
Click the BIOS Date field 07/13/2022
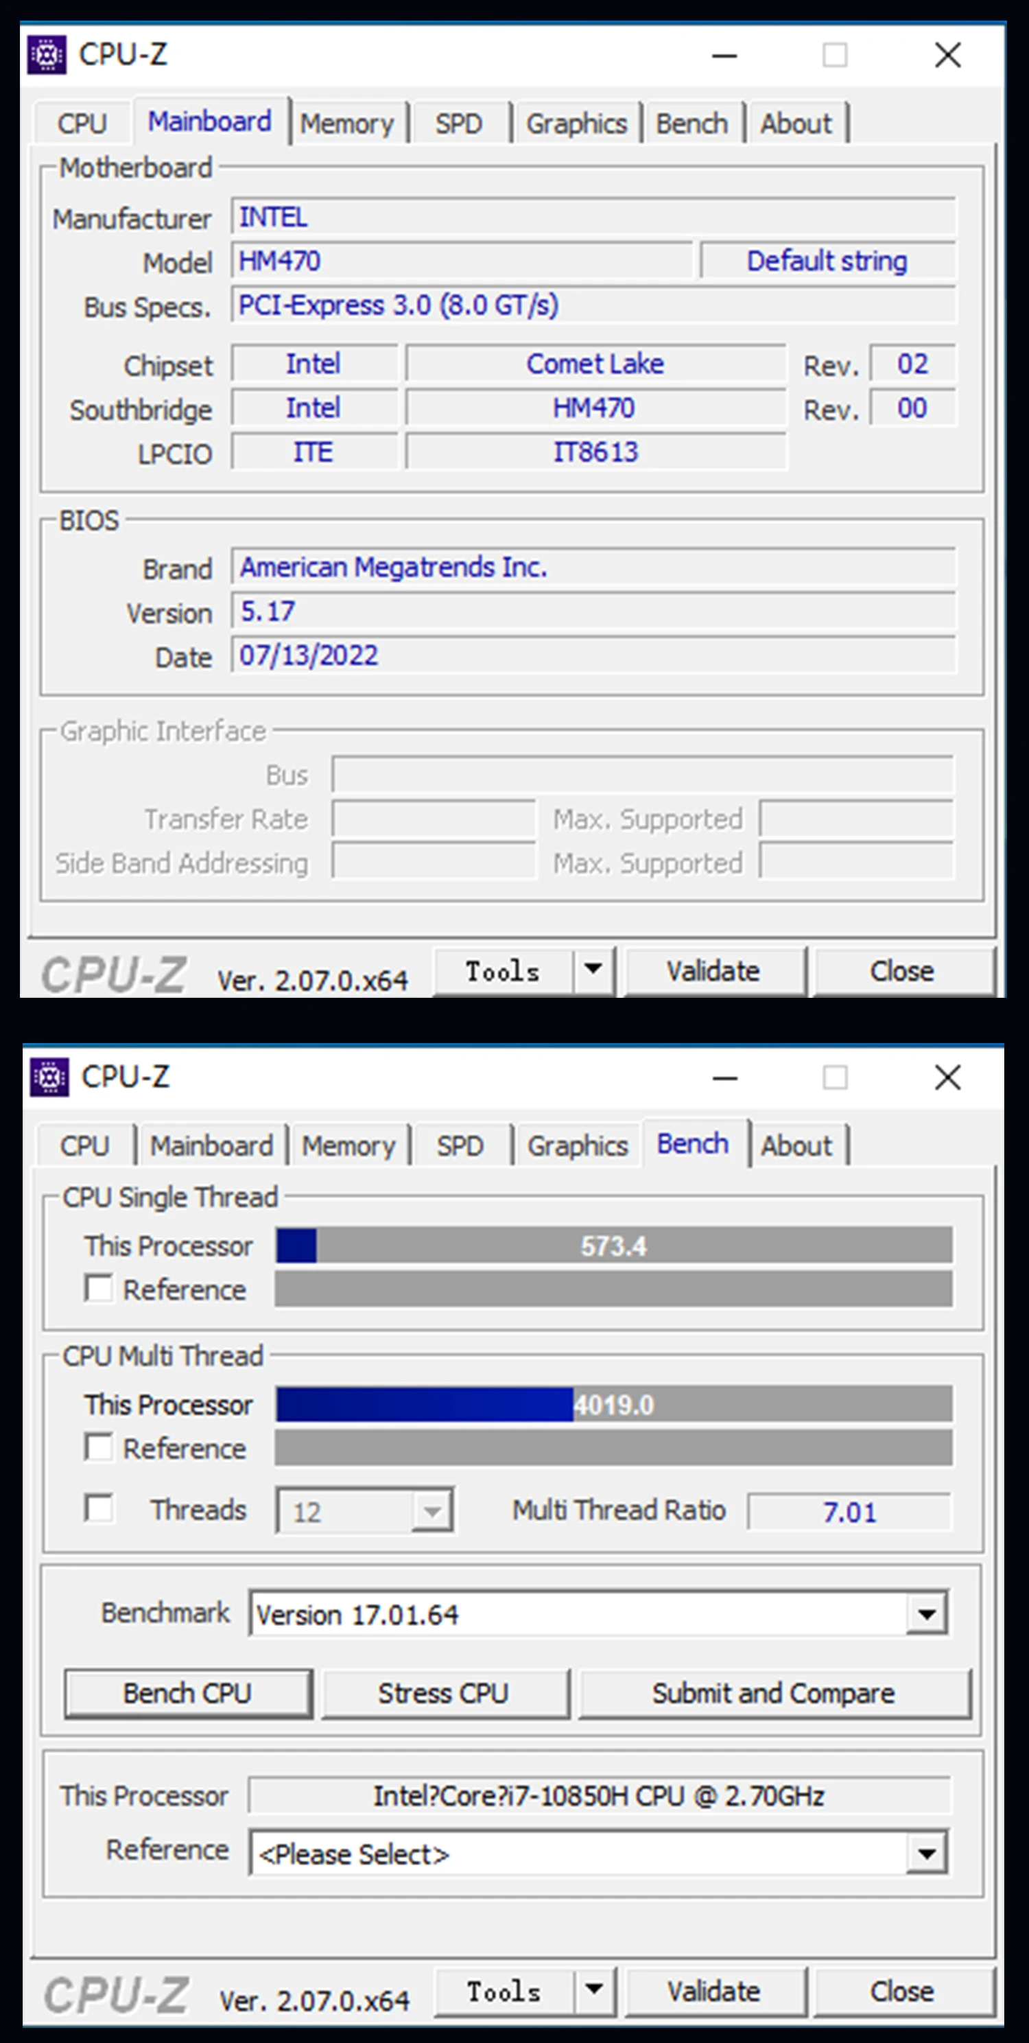[592, 656]
